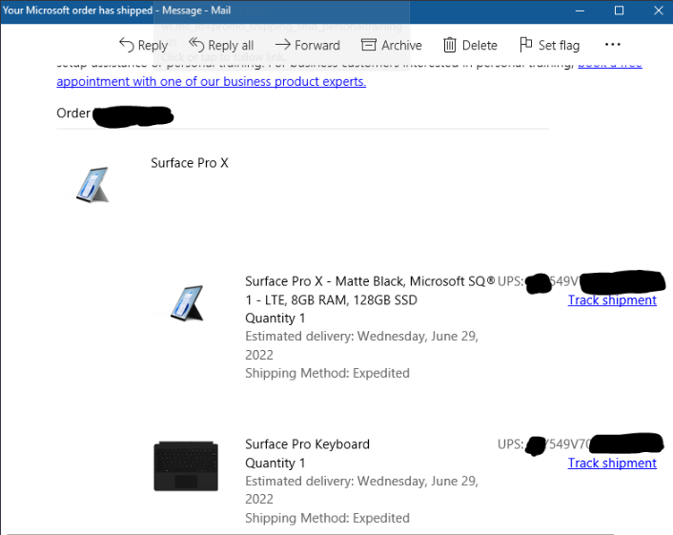Image resolution: width=673 pixels, height=535 pixels.
Task: Click the Matte Black Surface Pro X image
Action: (x=187, y=303)
